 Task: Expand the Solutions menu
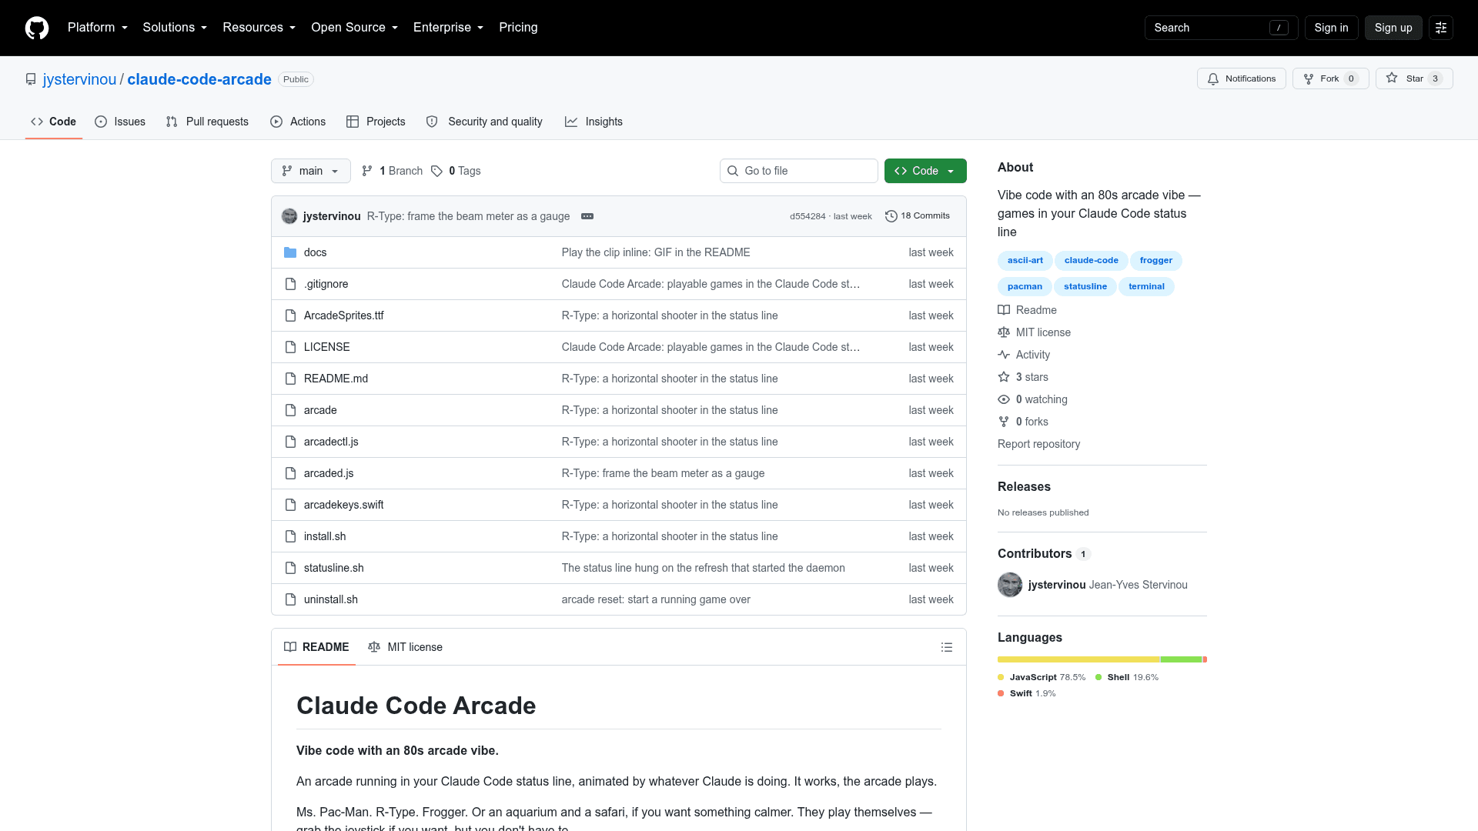pos(175,28)
